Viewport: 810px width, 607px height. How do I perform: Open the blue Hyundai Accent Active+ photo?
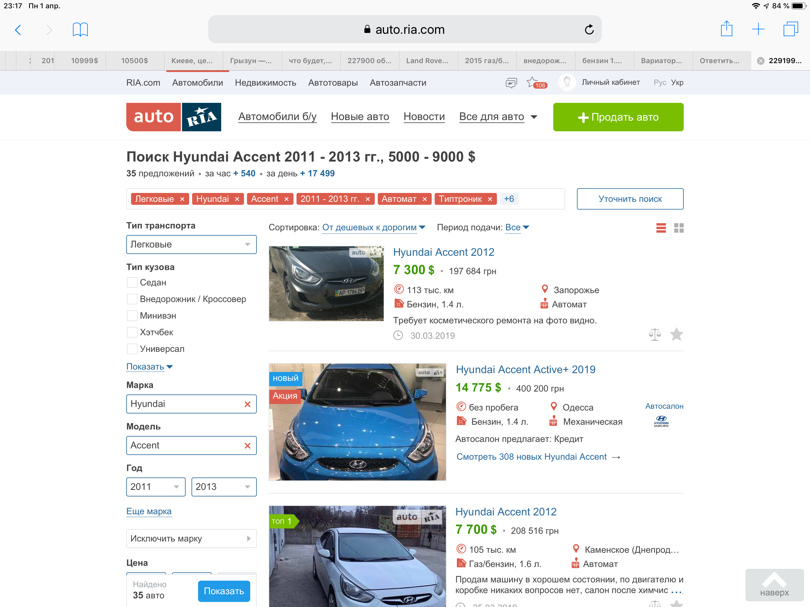pos(357,422)
